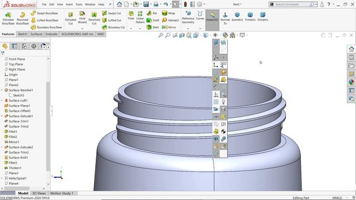Image resolution: width=356 pixels, height=200 pixels.
Task: Switch to the Evaluate tab
Action: (51, 34)
